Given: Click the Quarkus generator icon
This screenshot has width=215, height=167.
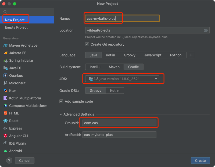Looking at the screenshot, I should coord(5,76).
